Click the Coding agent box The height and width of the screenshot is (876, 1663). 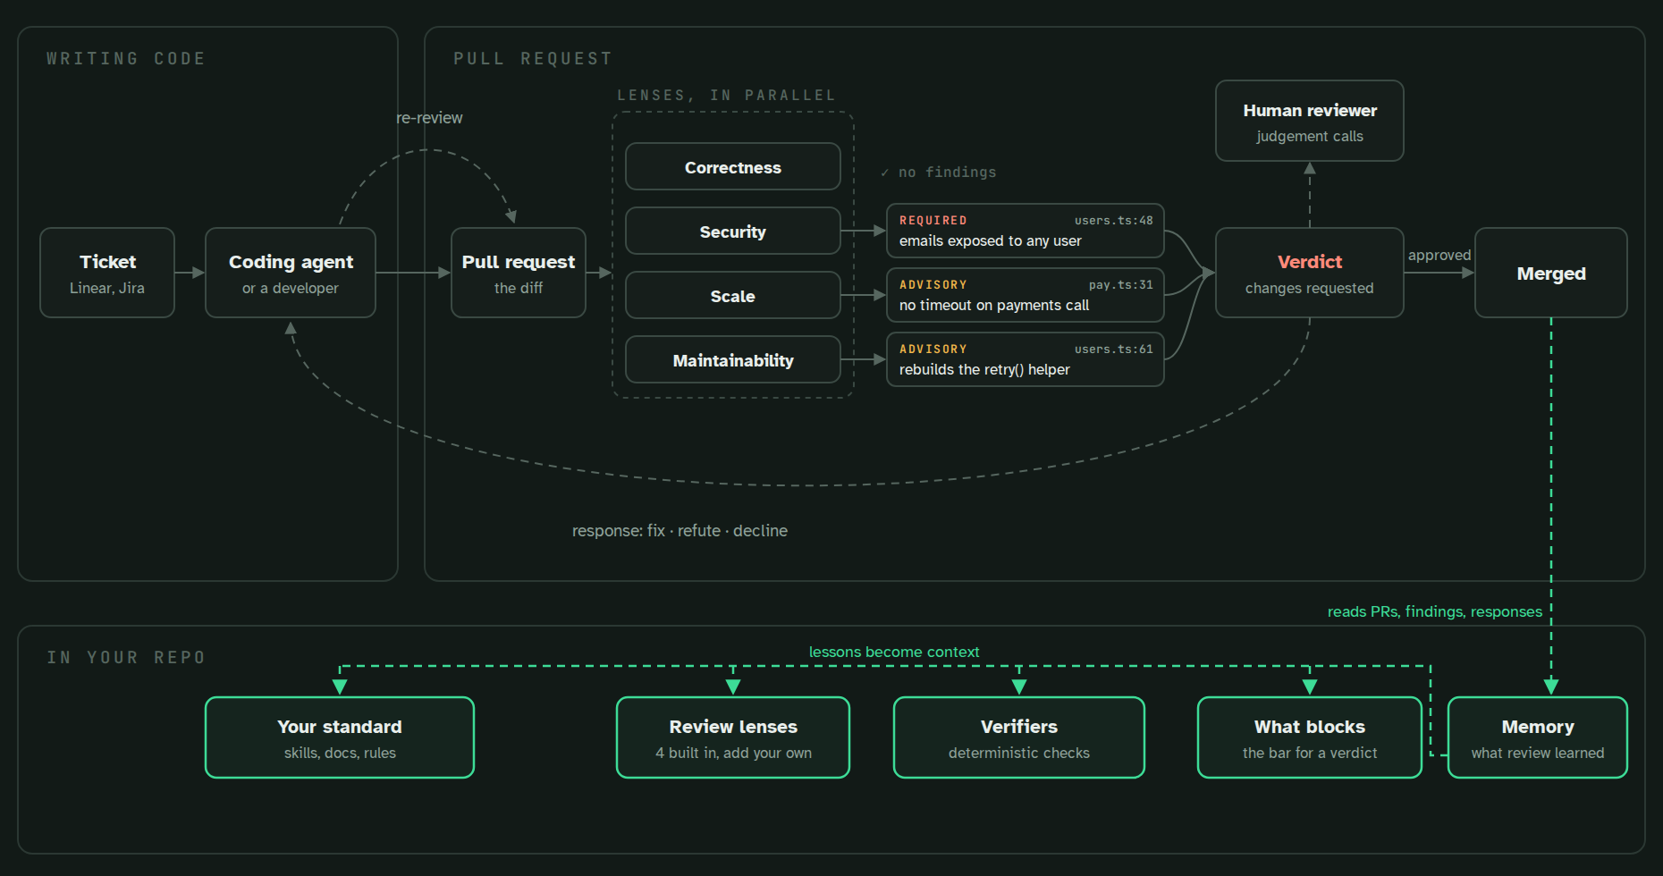291,273
